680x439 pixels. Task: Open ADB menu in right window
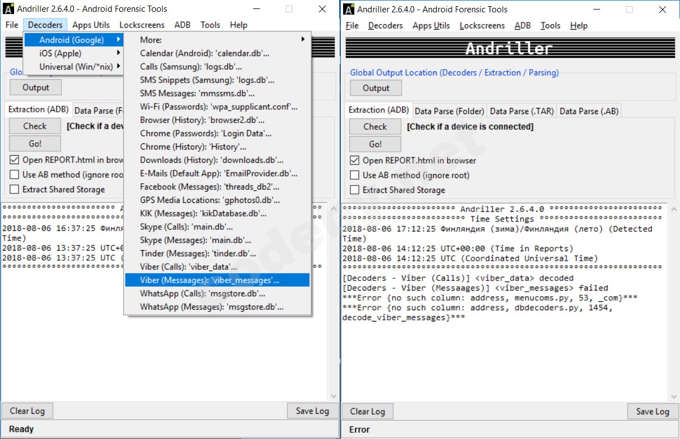[x=523, y=25]
